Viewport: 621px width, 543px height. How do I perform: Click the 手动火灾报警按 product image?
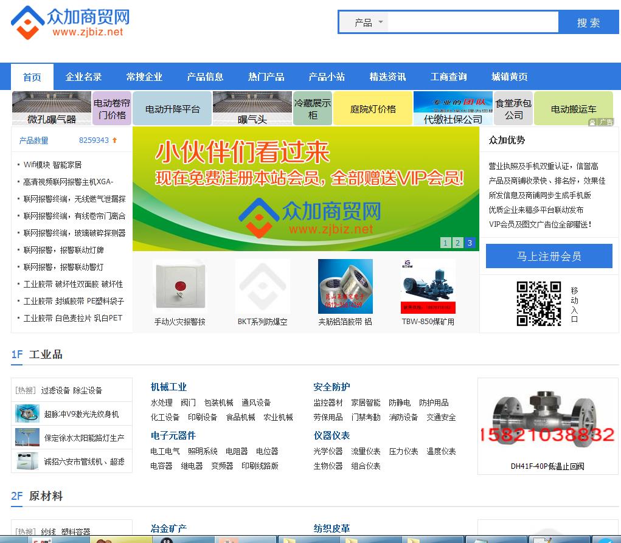point(179,286)
